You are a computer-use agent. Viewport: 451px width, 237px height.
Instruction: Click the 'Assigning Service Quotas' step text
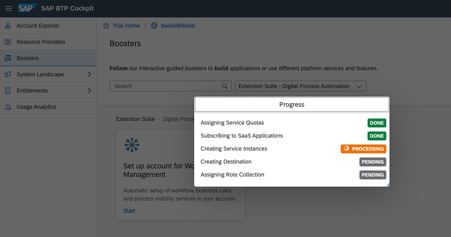point(232,123)
